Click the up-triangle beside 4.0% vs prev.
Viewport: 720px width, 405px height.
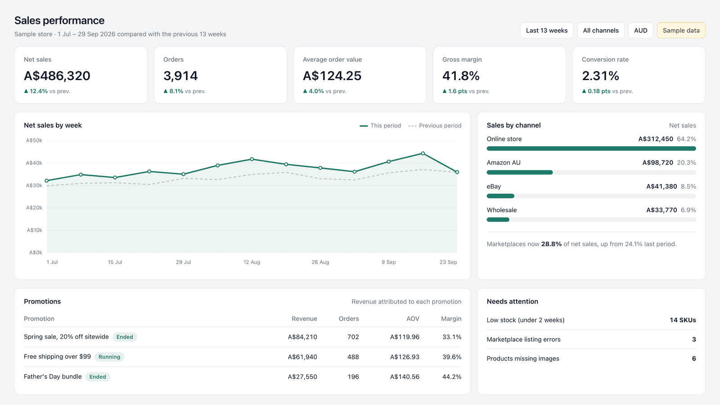pyautogui.click(x=305, y=91)
